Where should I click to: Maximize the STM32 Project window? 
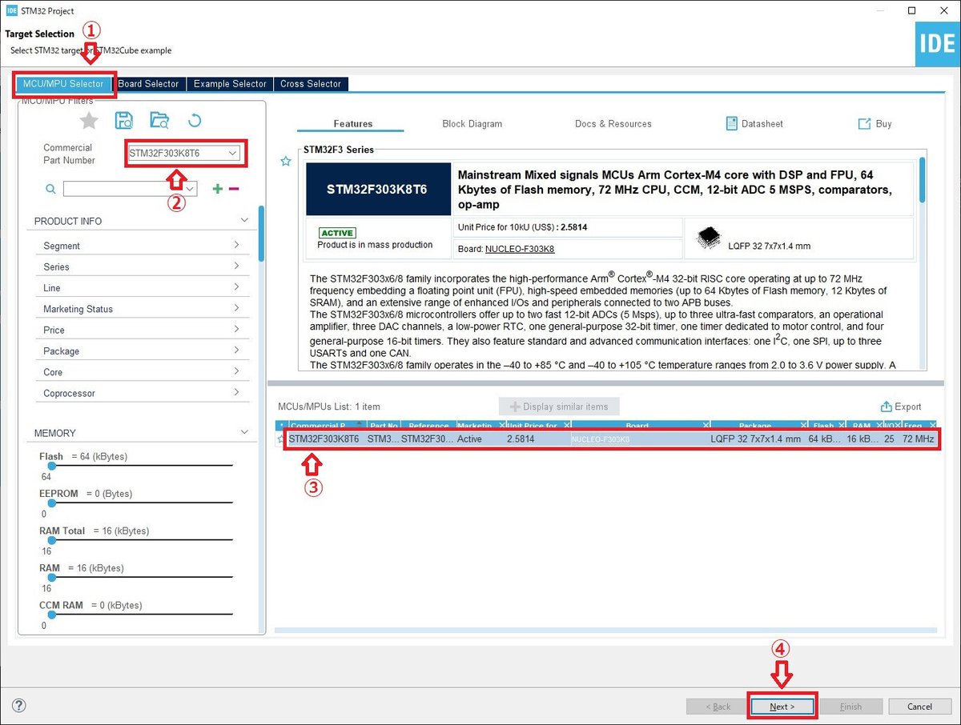click(x=912, y=11)
